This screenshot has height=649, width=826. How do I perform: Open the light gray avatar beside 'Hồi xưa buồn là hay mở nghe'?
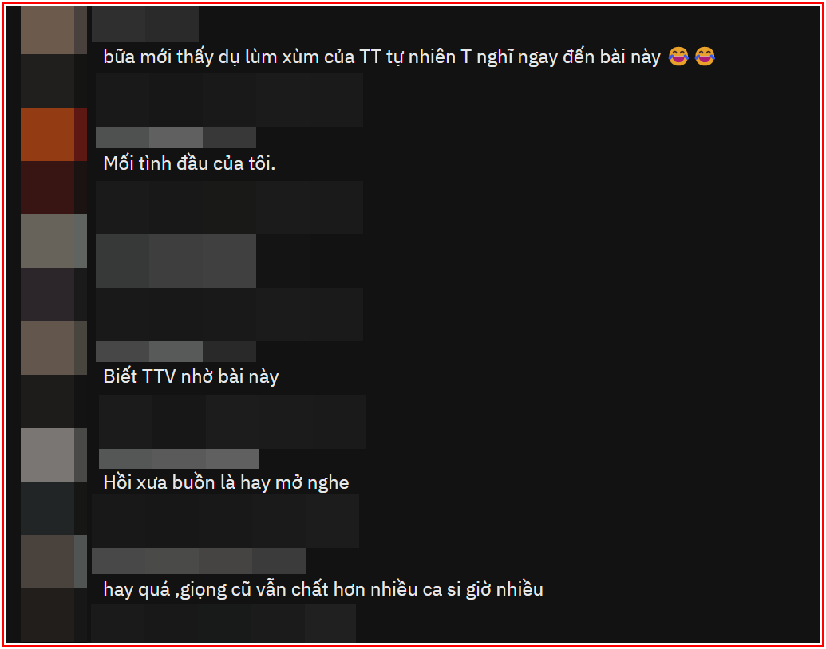[53, 454]
